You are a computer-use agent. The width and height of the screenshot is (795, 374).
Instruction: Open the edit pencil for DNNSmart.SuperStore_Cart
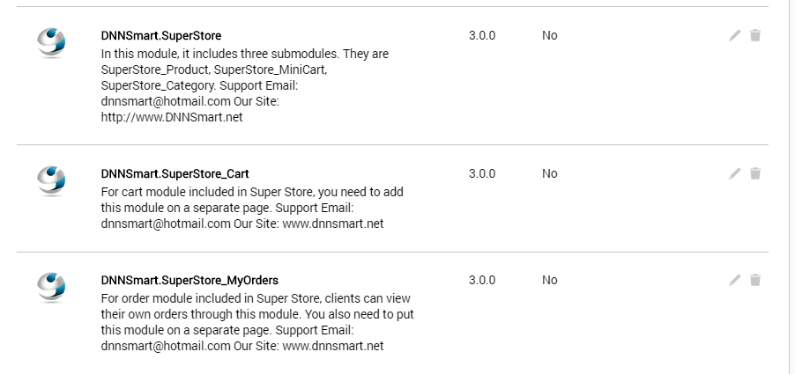point(735,173)
